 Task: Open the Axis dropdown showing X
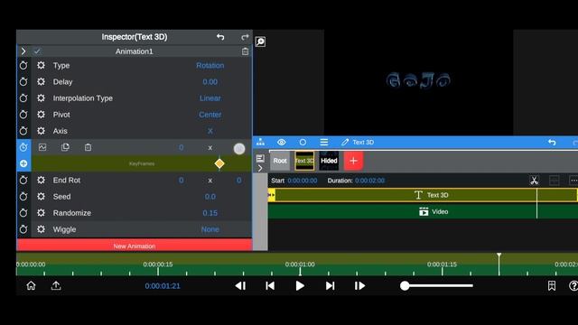pyautogui.click(x=210, y=131)
